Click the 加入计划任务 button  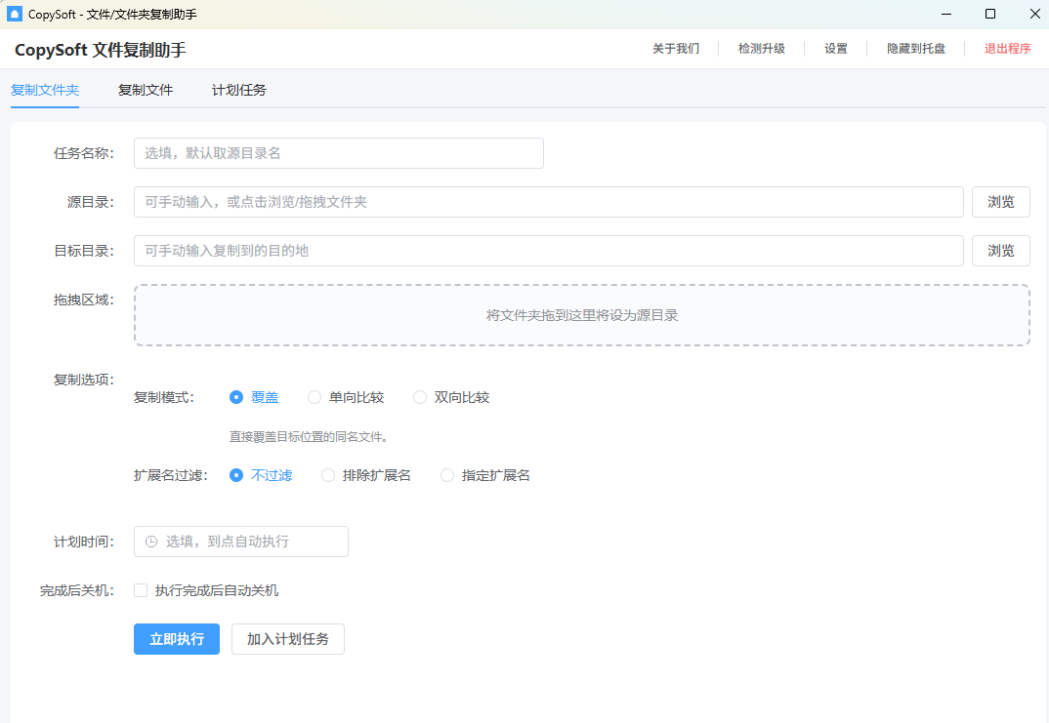click(288, 639)
